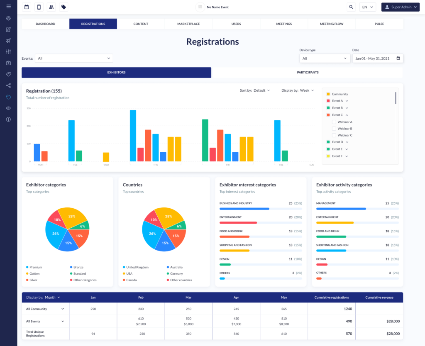This screenshot has width=425, height=346.
Task: Click the Participants button
Action: coord(308,73)
